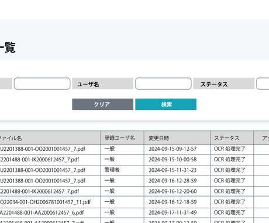269x223 pixels.
Task: Select date cell 2024-09-16-12-28-59
Action: [173, 181]
